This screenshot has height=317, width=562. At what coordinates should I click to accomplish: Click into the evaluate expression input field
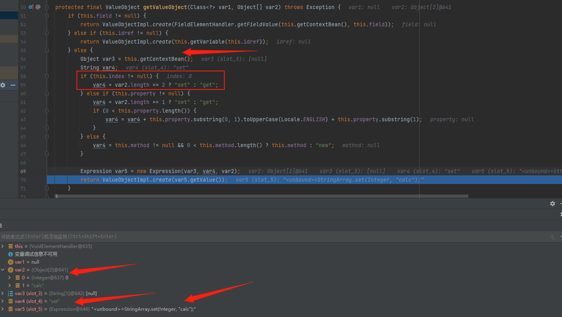pos(275,237)
